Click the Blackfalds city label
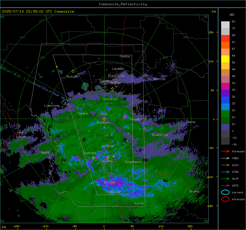Image resolution: width=246 pixels, height=230 pixels. coord(116,76)
